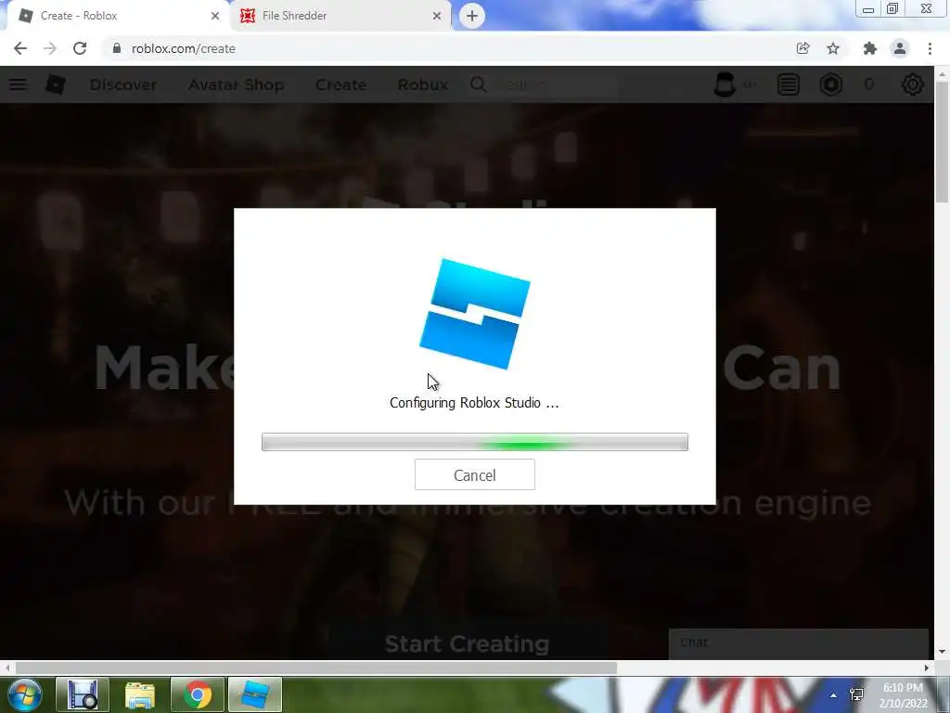Image resolution: width=950 pixels, height=713 pixels.
Task: Open the taskbar clock showing 6:10 PM
Action: [903, 695]
